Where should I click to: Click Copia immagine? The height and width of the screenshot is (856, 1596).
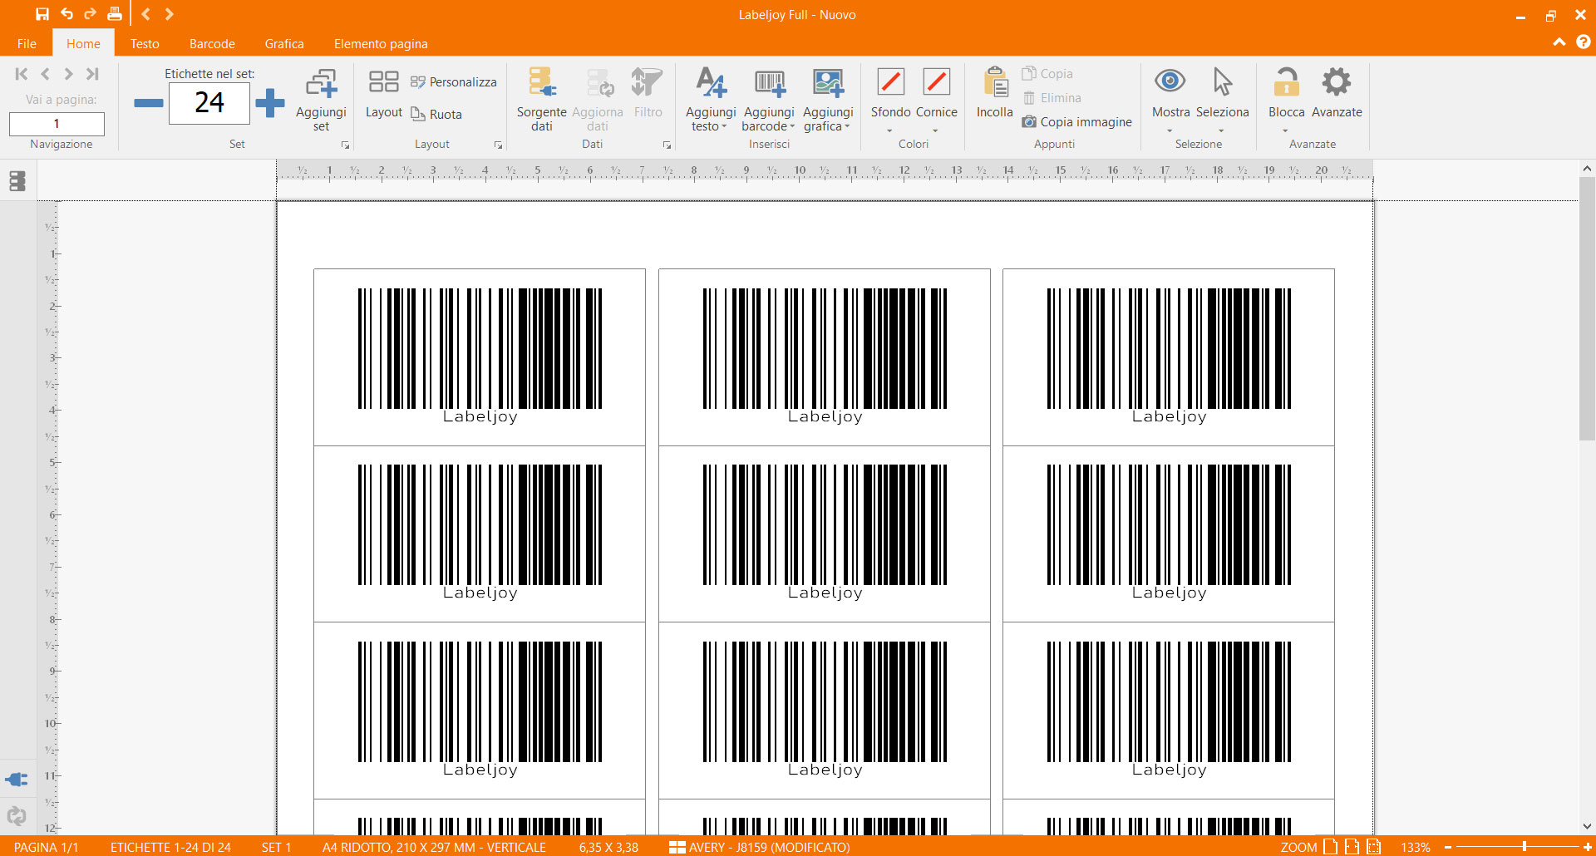point(1076,122)
